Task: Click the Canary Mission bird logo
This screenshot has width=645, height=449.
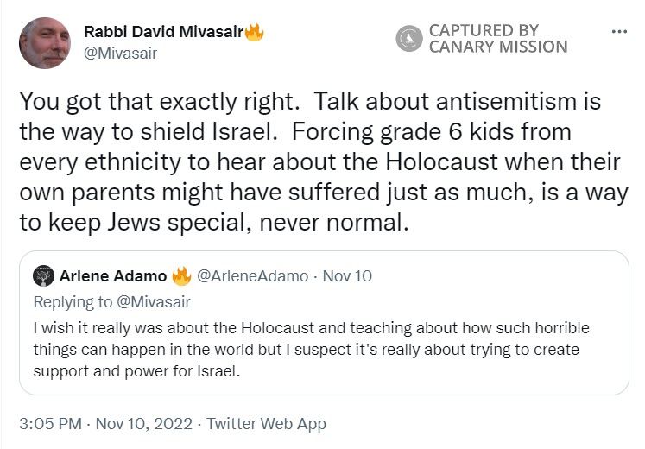Action: [409, 39]
